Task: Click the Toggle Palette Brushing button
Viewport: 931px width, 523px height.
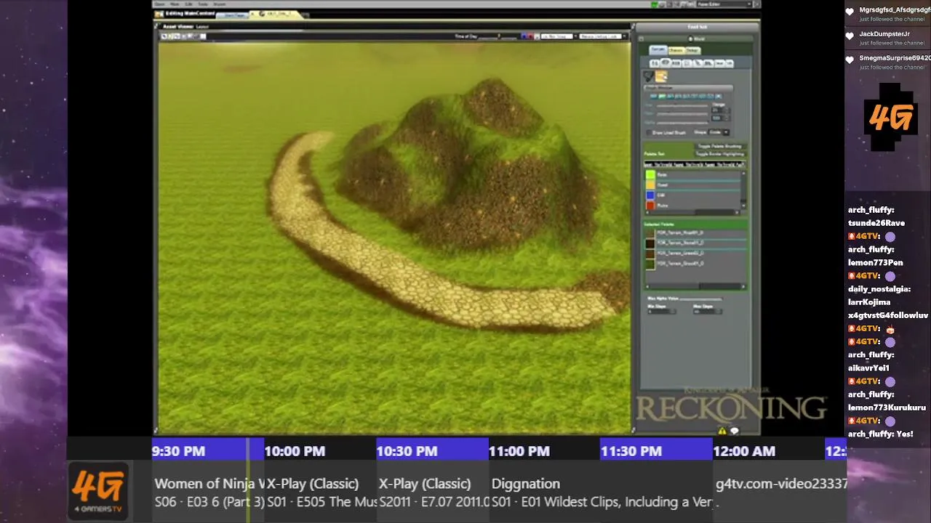Action: pos(719,146)
